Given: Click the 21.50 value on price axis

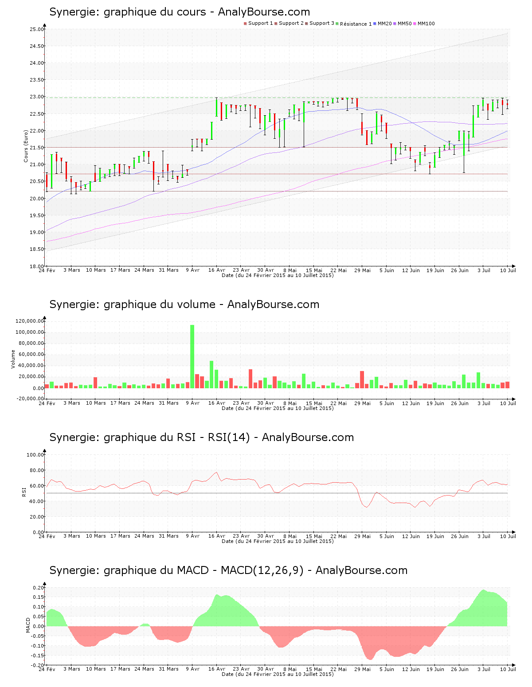Looking at the screenshot, I should click(37, 148).
